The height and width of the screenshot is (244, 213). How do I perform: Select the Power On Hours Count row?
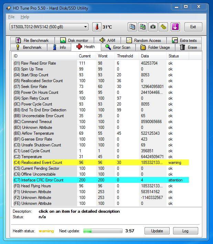tap(101, 92)
